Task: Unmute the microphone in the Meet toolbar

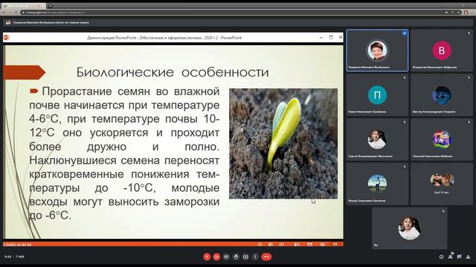Action: 207,257
